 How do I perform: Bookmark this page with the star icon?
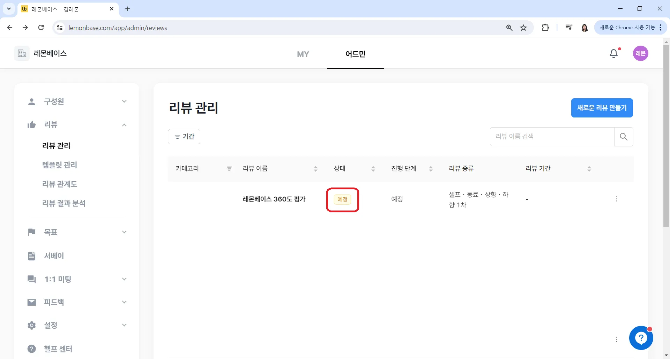pyautogui.click(x=523, y=28)
